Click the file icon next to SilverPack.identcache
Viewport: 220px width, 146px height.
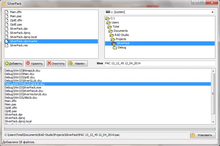(7, 41)
